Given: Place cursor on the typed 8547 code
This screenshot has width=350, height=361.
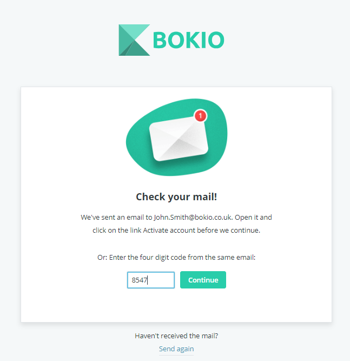Looking at the screenshot, I should (x=140, y=280).
